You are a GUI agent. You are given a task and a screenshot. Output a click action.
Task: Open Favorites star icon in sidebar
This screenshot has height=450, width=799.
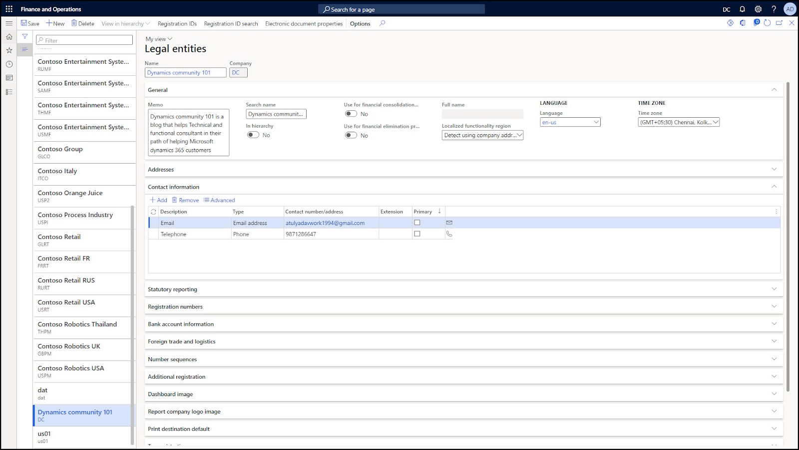(x=9, y=50)
